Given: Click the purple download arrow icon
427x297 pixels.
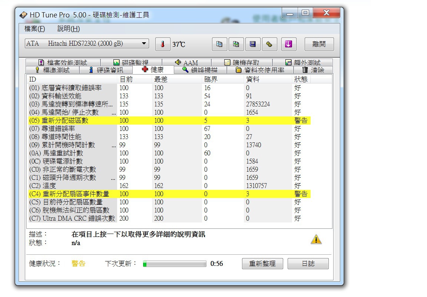Looking at the screenshot, I should click(x=289, y=44).
